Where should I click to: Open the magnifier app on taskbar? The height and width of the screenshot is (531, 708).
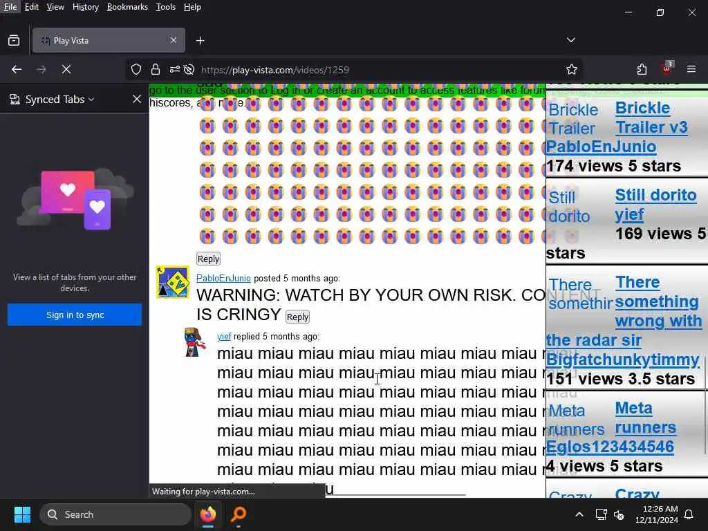click(239, 514)
